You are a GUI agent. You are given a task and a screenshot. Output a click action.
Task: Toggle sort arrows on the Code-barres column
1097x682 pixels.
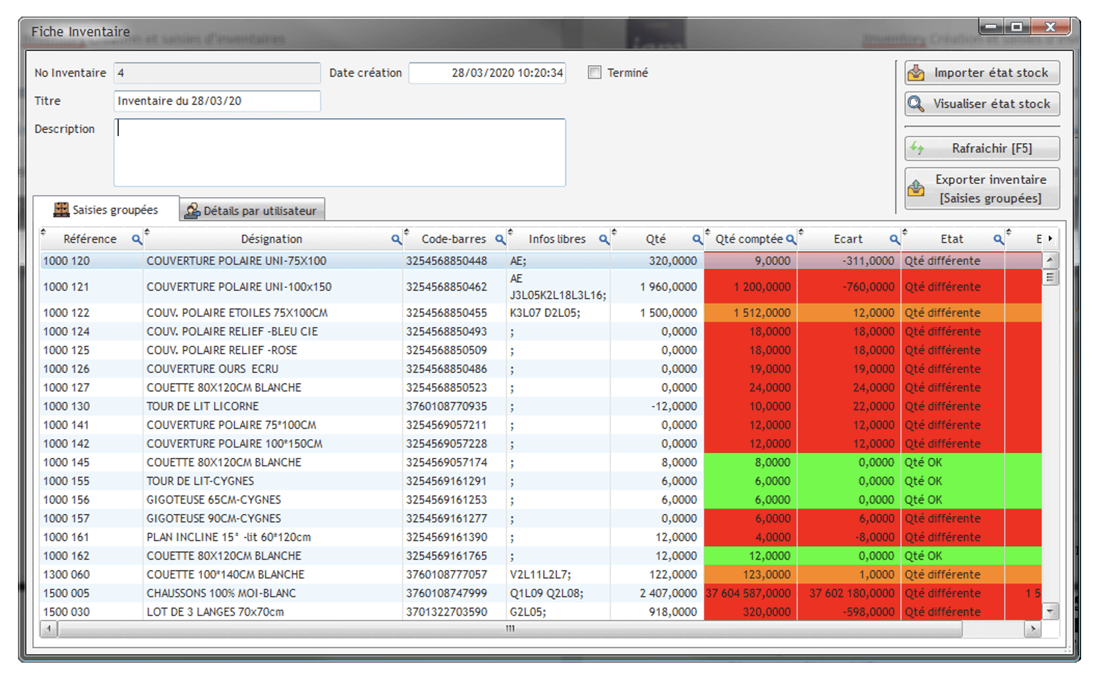[407, 232]
